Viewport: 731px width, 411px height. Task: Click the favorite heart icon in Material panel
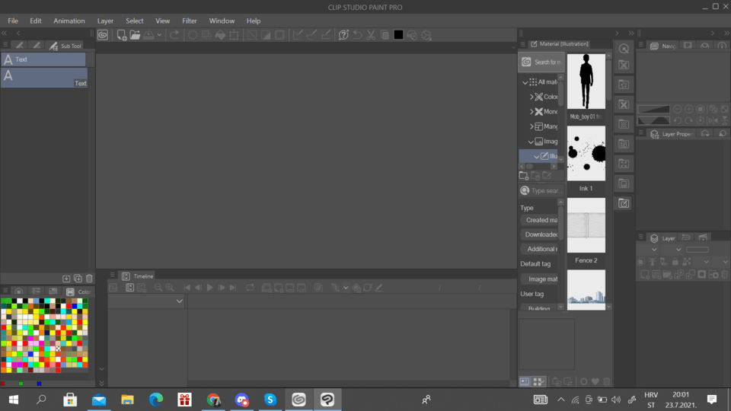595,381
